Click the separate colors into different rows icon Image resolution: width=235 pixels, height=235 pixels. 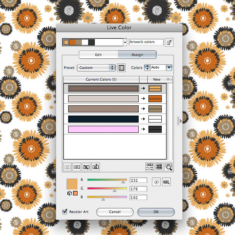pos(77,167)
